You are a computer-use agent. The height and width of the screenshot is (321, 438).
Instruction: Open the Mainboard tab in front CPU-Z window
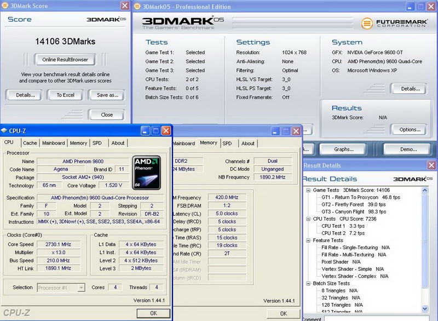(x=53, y=143)
